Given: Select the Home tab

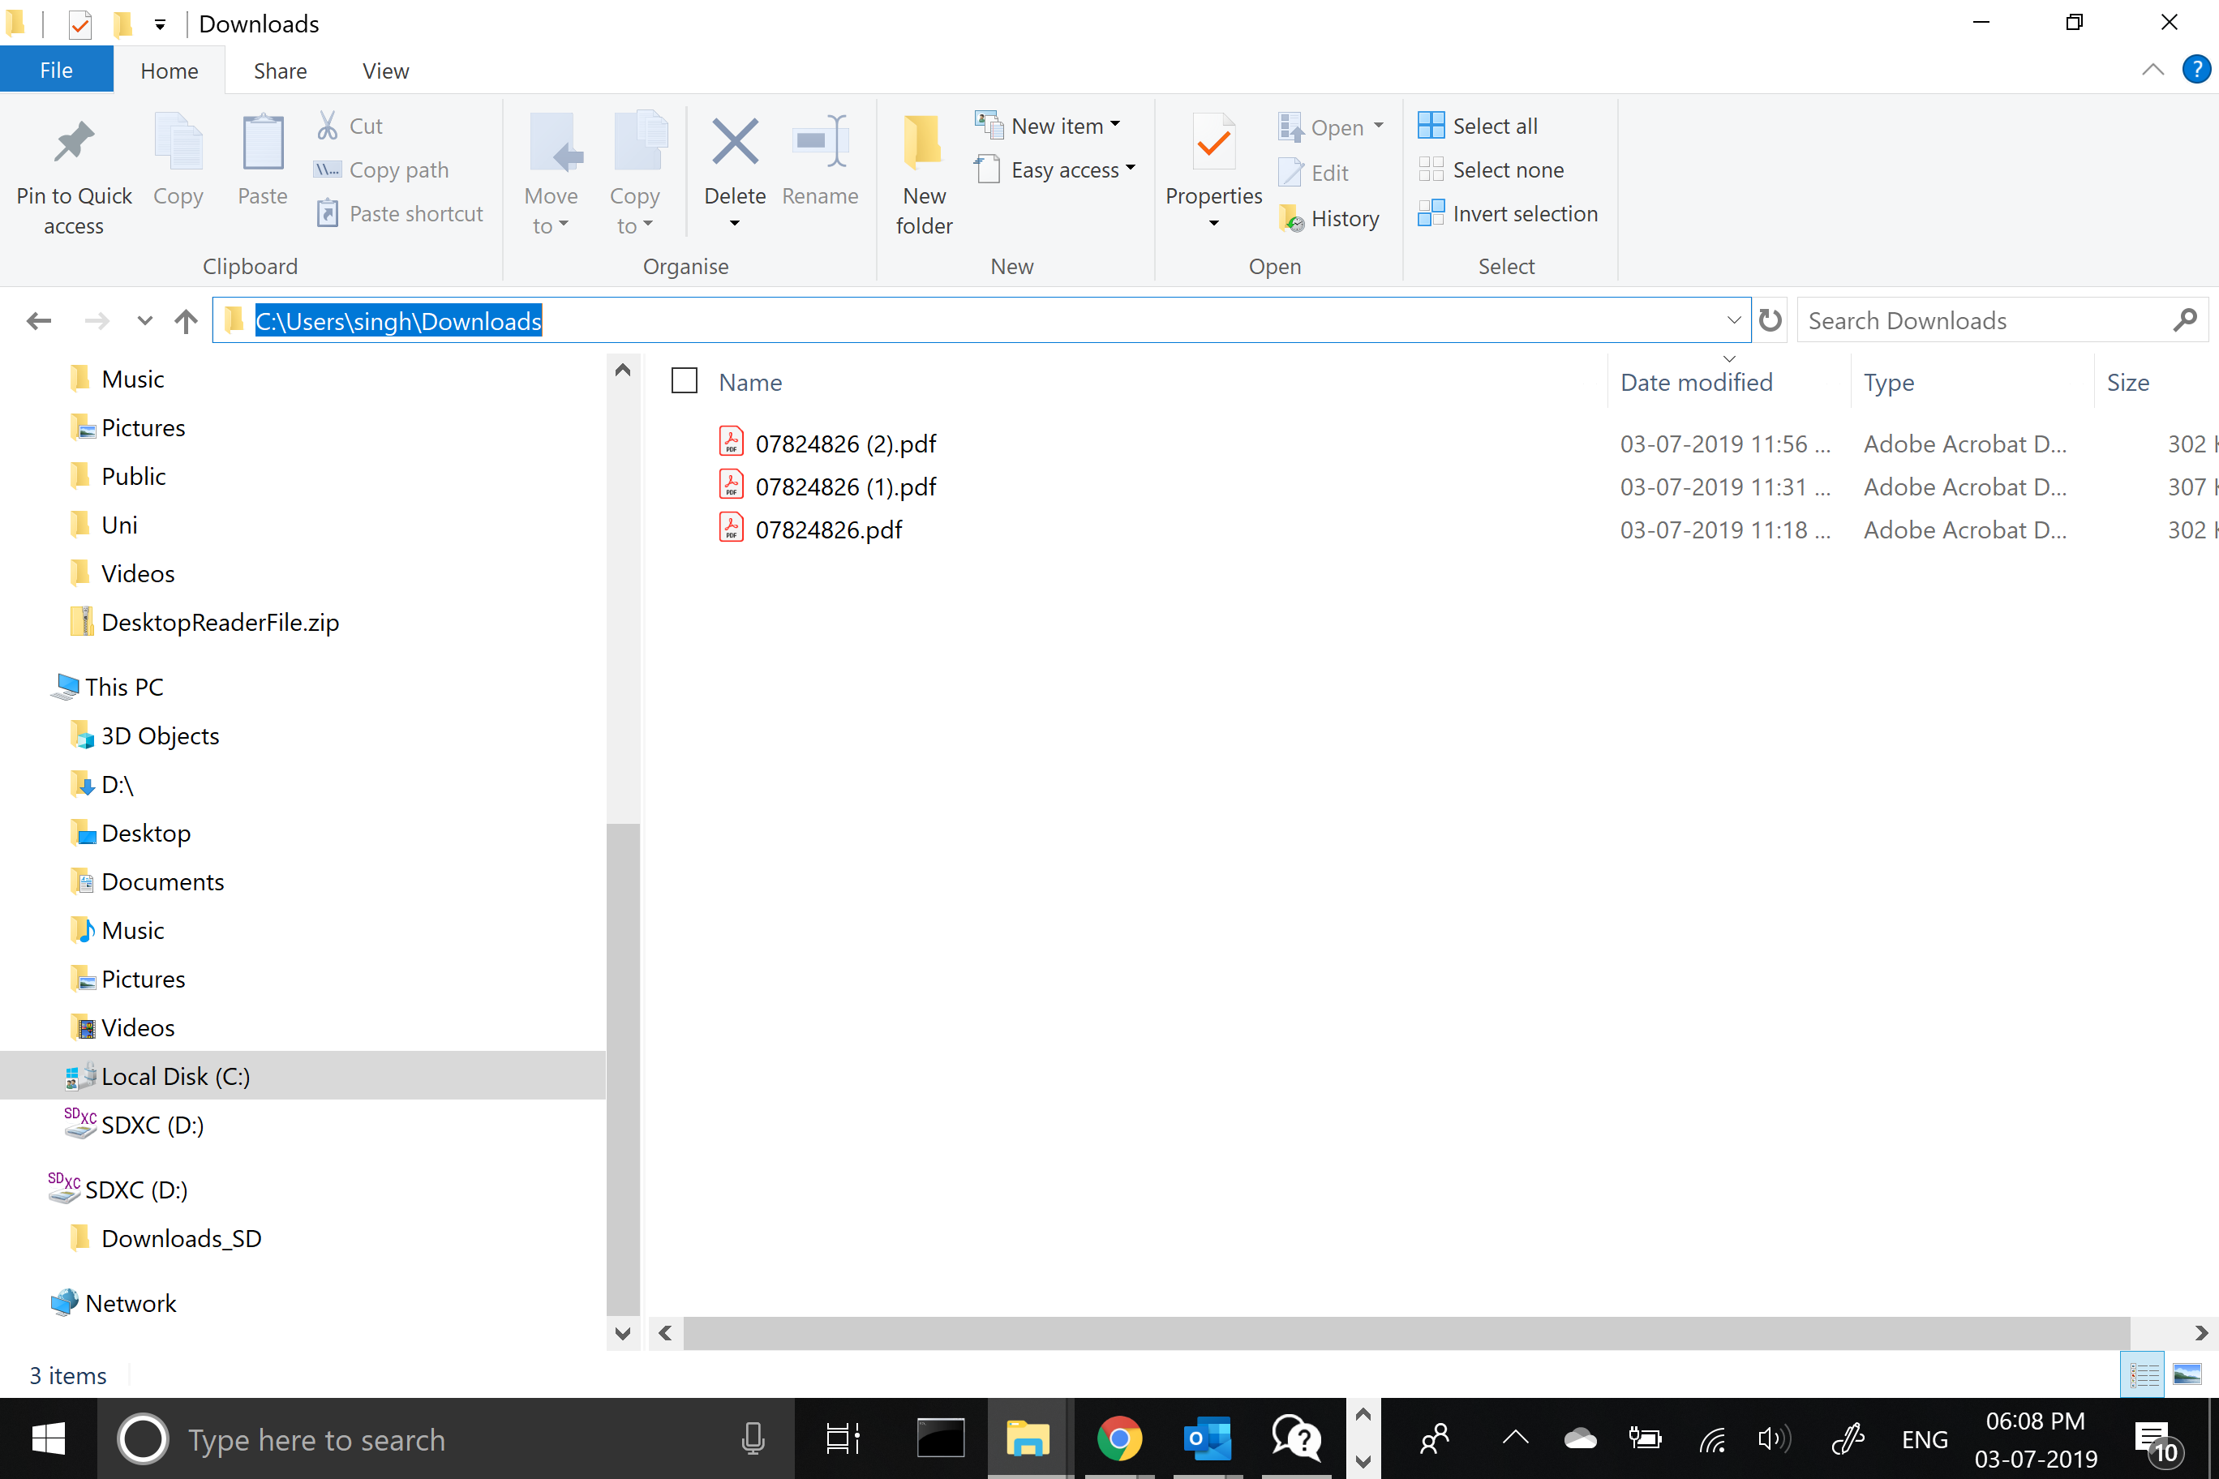Looking at the screenshot, I should 170,71.
